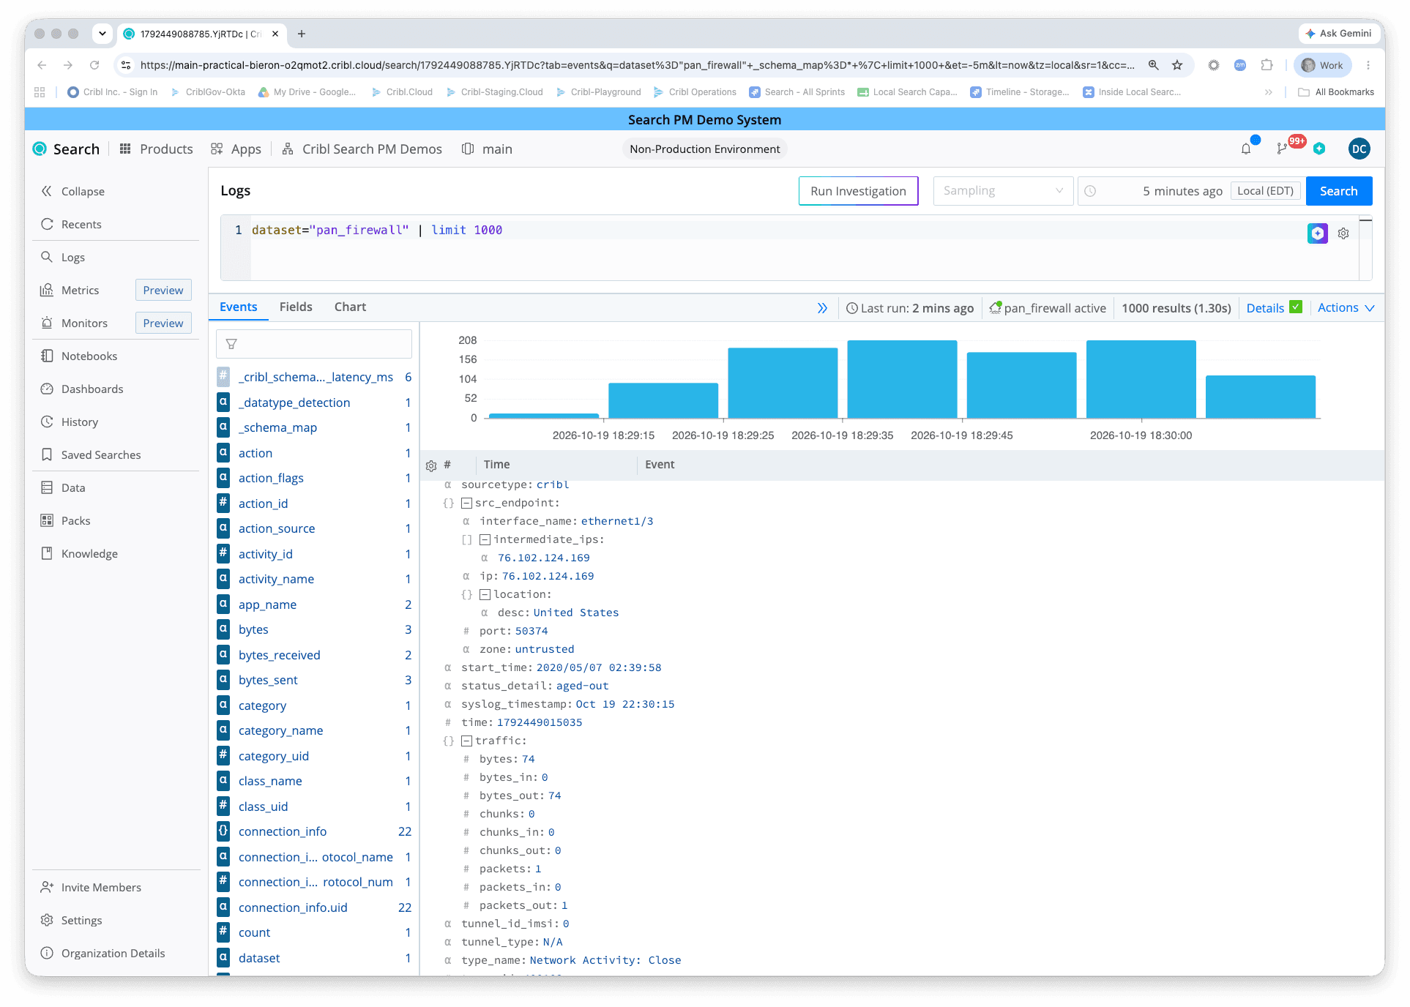This screenshot has height=1007, width=1410.
Task: Collapse the intermediate_ips array
Action: click(x=485, y=539)
